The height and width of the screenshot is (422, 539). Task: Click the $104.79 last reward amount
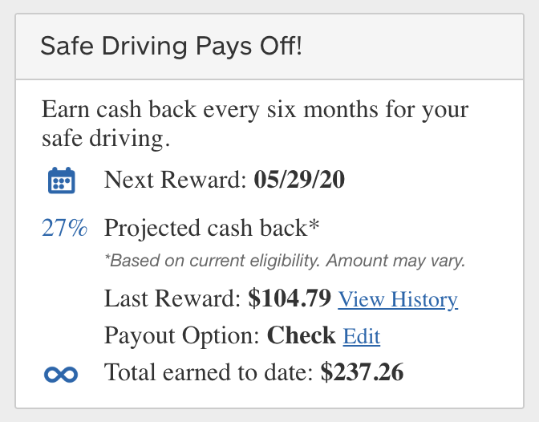[290, 299]
